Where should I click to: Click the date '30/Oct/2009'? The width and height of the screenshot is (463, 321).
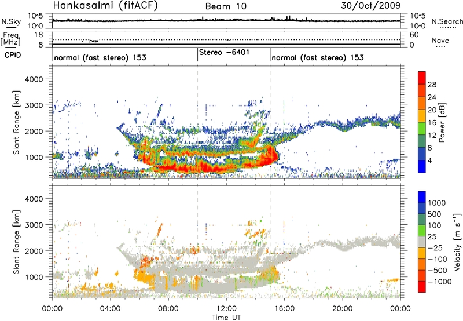click(370, 6)
